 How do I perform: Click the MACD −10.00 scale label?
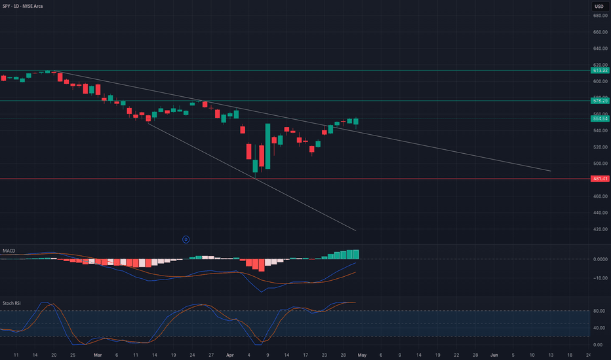600,278
